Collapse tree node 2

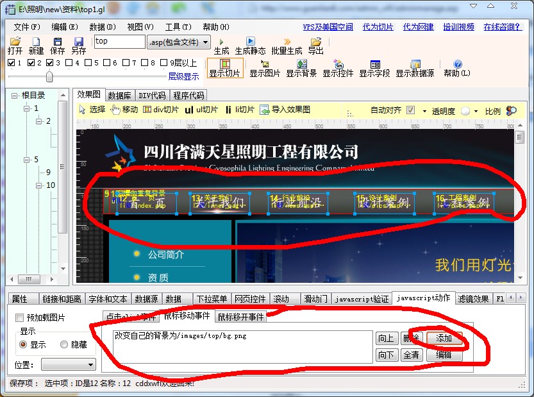[39, 121]
